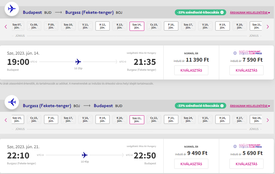This screenshot has width=275, height=174.
Task: Click info icon on outbound CO2 emission badge
Action: 222,12
